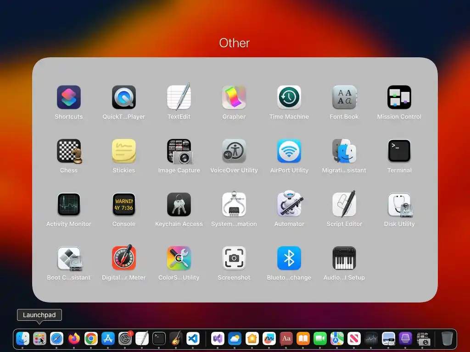Start the Chess app

[x=69, y=151]
